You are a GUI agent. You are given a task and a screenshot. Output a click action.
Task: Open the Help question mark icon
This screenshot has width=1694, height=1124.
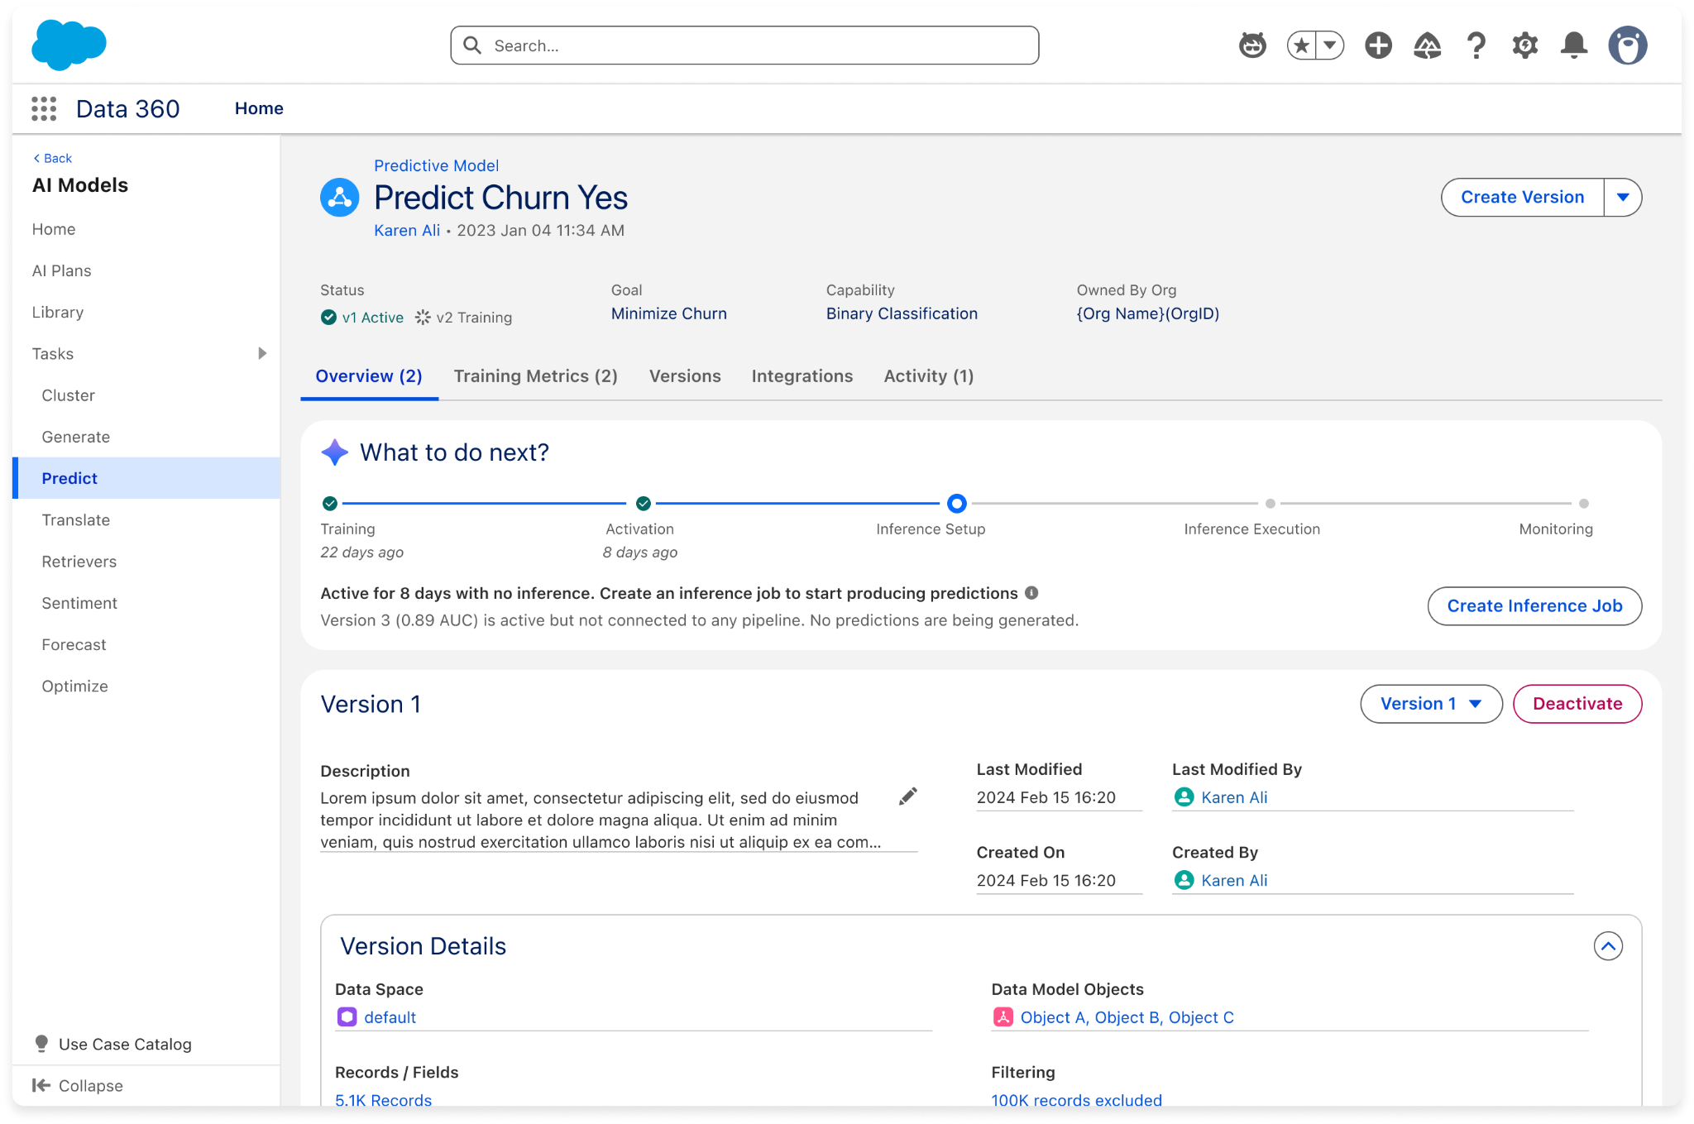1476,45
